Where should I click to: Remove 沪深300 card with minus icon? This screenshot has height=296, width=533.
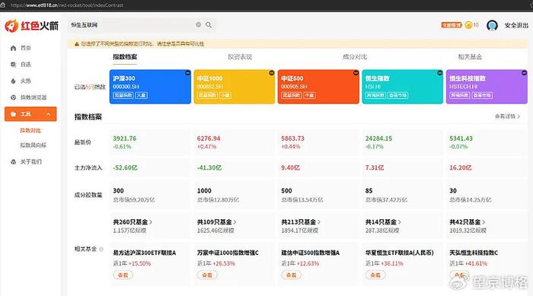click(187, 73)
